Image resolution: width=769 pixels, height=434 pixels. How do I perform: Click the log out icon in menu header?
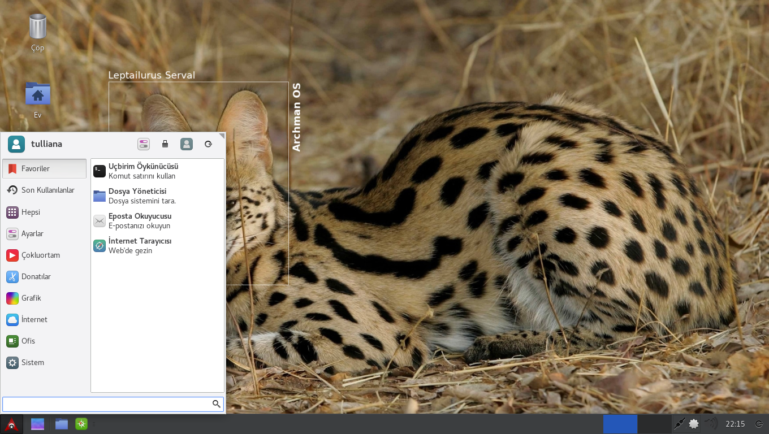click(208, 144)
